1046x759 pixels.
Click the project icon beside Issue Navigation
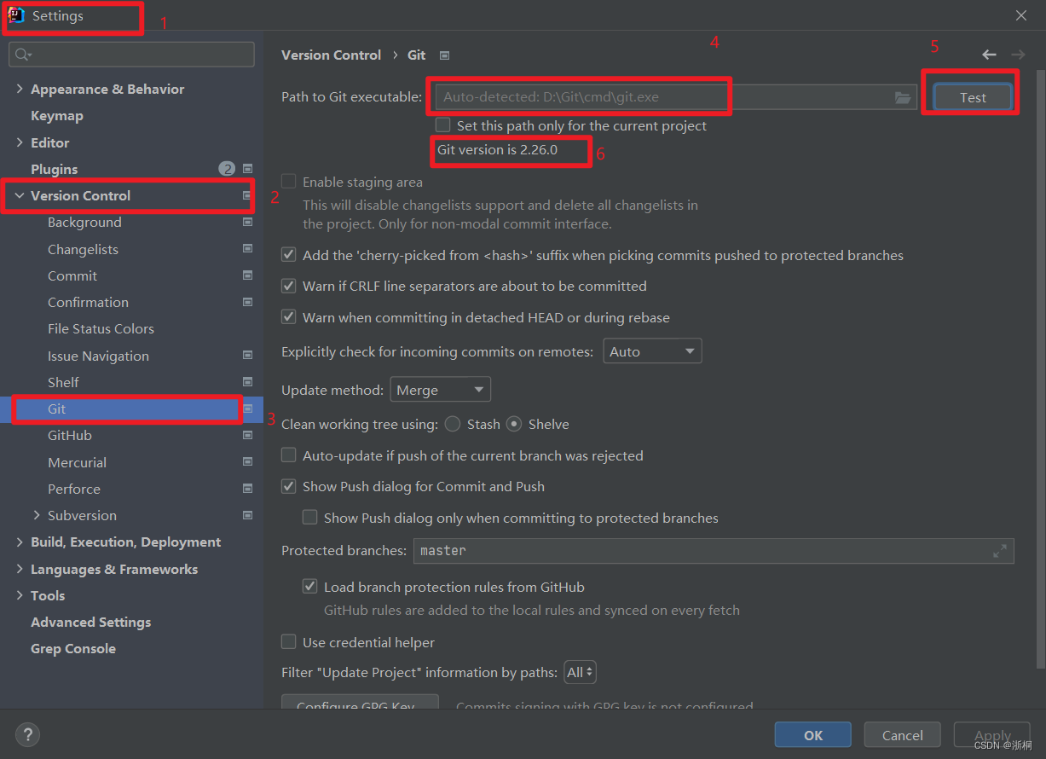click(248, 356)
